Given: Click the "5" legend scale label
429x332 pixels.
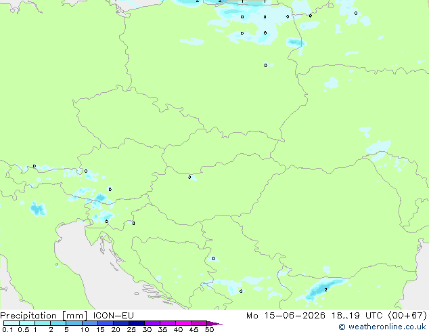Looking at the screenshot, I should 66,329.
